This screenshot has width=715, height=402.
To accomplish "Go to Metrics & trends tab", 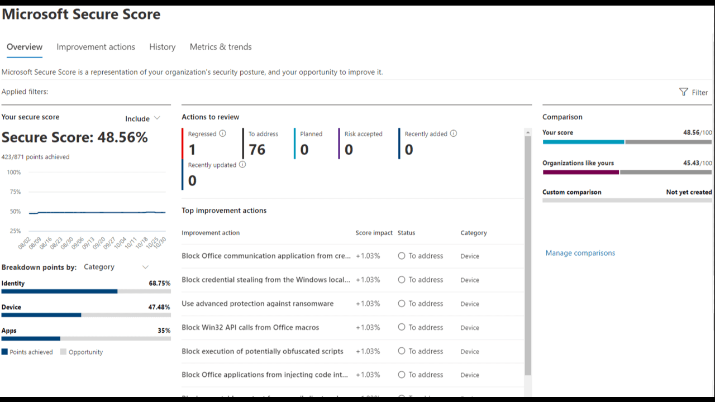I will (x=221, y=47).
